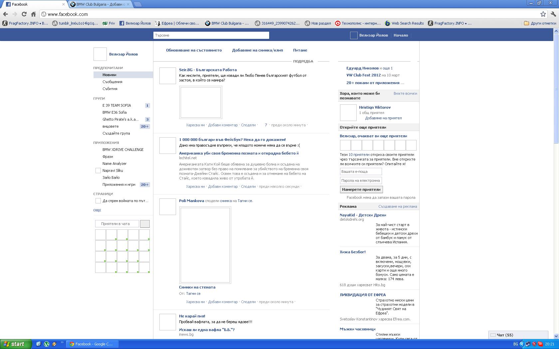The width and height of the screenshot is (559, 349).
Task: Click the Facebook Търсене search field
Action: [x=211, y=35]
